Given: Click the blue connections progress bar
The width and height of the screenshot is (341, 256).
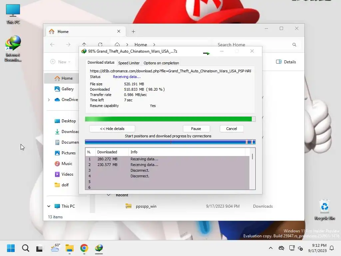Looking at the screenshot, I should tap(170, 142).
